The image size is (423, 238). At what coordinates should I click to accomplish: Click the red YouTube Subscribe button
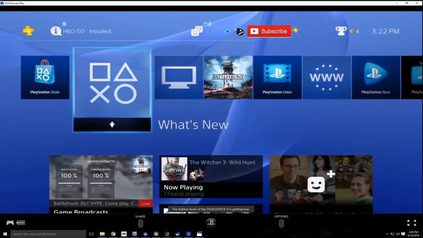[269, 31]
